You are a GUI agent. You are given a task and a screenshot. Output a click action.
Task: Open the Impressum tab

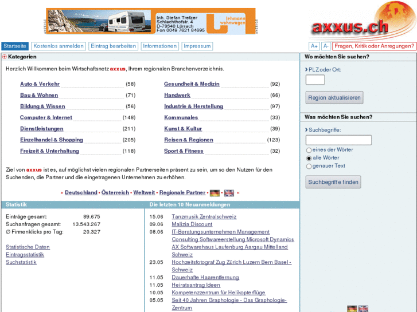tap(197, 46)
